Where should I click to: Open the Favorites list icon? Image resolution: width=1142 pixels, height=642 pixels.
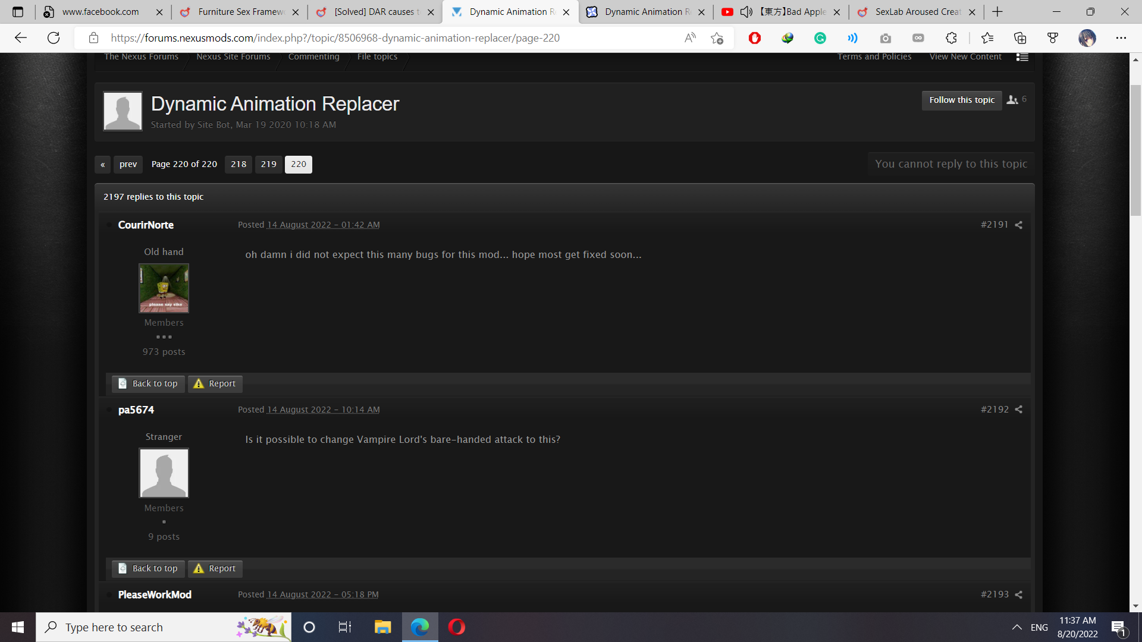(x=987, y=38)
